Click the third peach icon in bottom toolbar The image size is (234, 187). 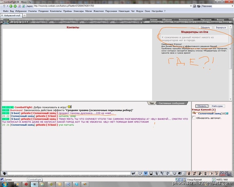[200, 173]
